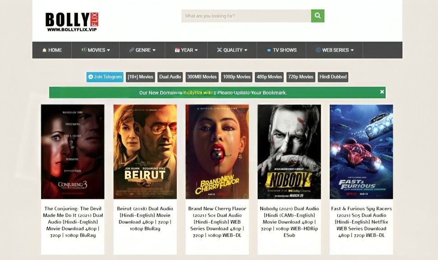The height and width of the screenshot is (260, 438).
Task: Open the Dual Audio category tag
Action: tap(170, 77)
